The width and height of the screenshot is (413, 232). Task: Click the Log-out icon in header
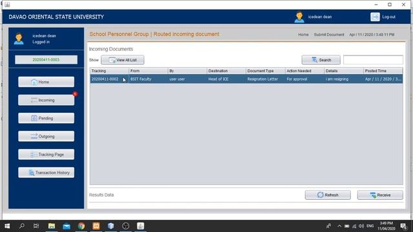click(x=375, y=17)
